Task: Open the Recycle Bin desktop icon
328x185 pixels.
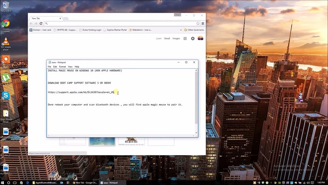Action: pyautogui.click(x=6, y=6)
